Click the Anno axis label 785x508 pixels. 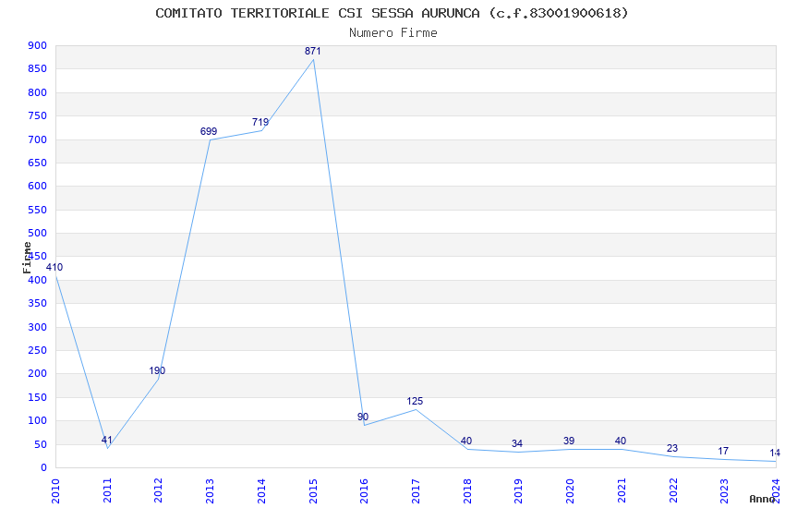(762, 499)
